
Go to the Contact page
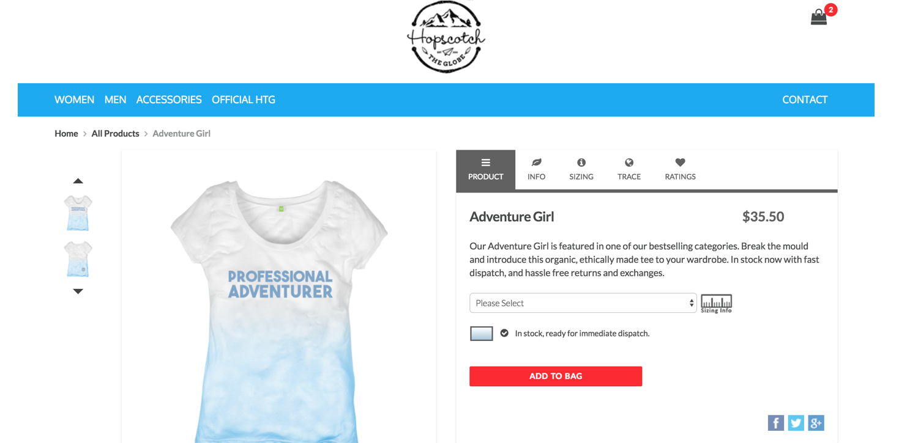805,100
